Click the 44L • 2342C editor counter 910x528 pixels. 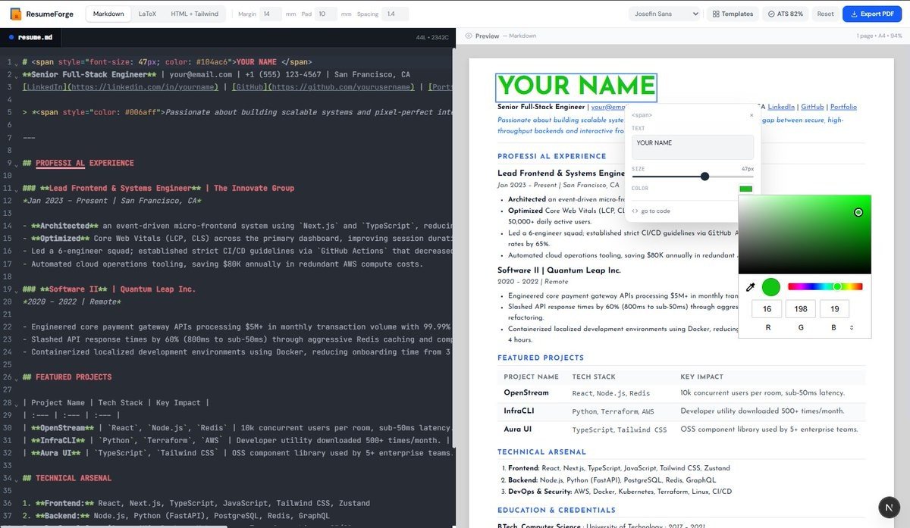pos(432,36)
